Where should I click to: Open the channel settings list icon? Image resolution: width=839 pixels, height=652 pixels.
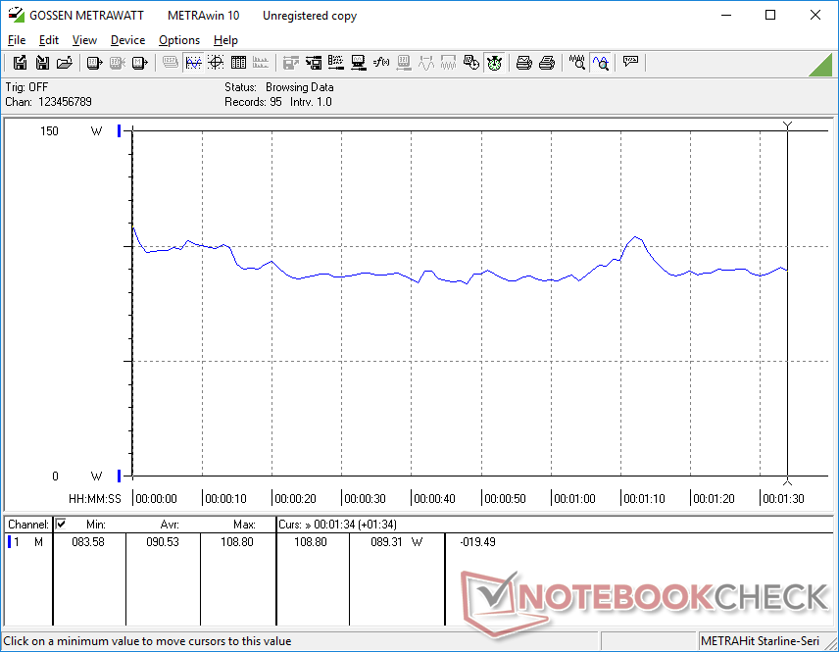[336, 63]
